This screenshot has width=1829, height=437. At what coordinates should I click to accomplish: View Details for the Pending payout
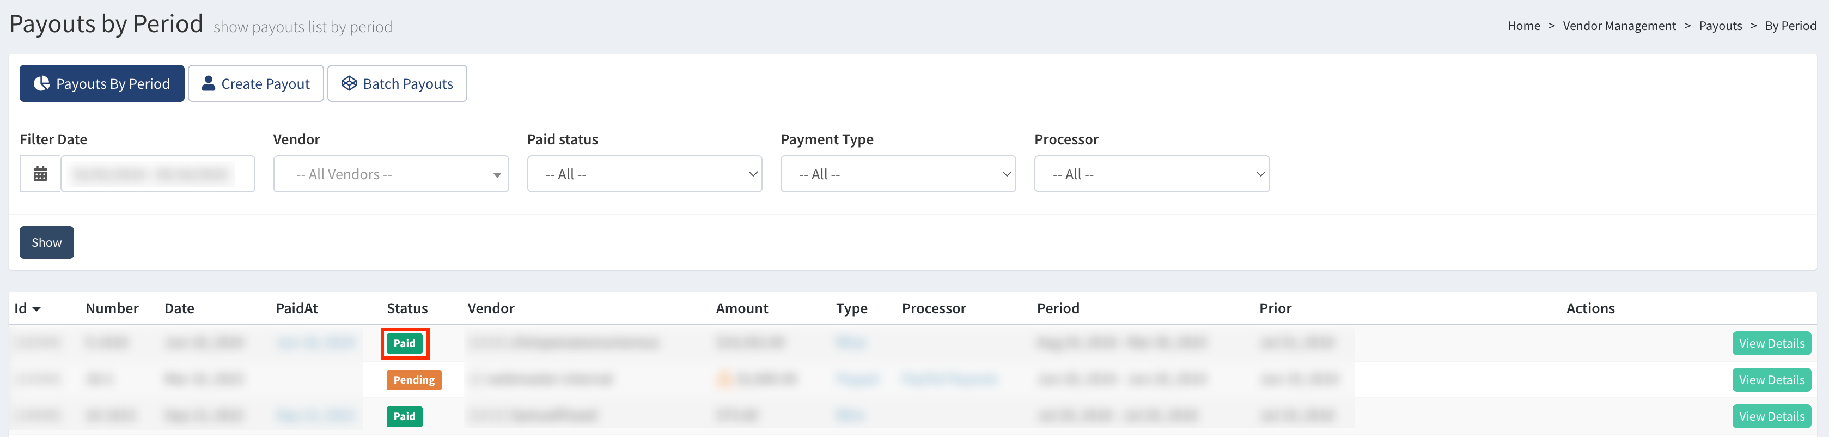point(1771,380)
